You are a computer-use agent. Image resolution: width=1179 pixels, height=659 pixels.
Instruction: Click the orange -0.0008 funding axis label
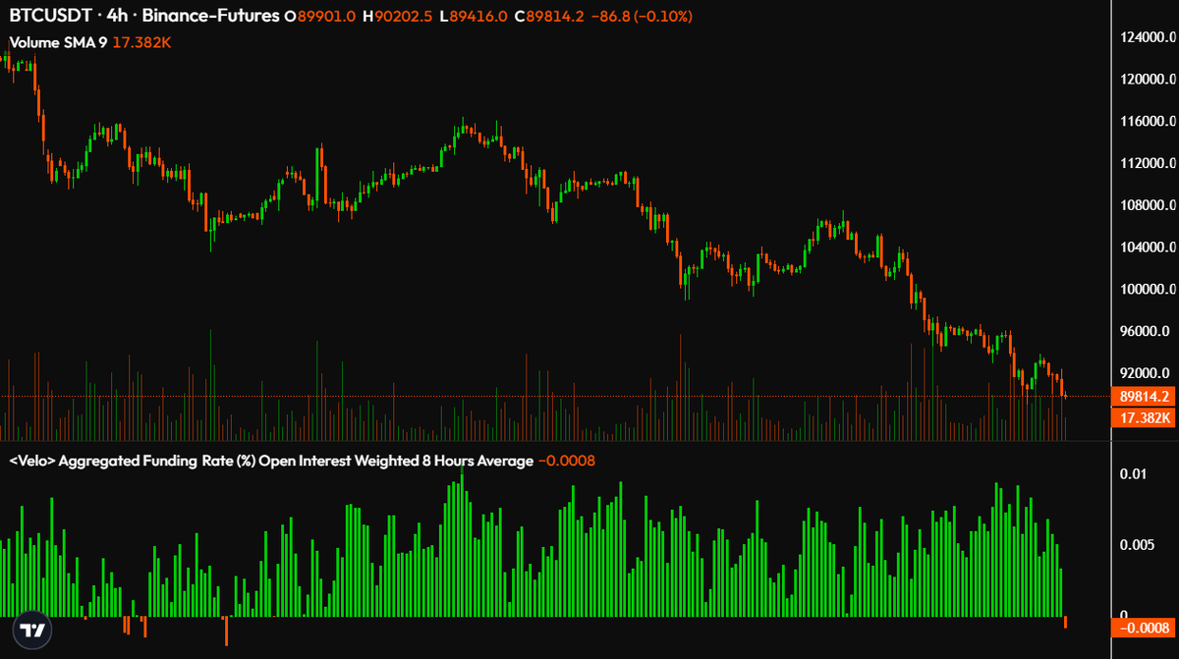point(1143,628)
